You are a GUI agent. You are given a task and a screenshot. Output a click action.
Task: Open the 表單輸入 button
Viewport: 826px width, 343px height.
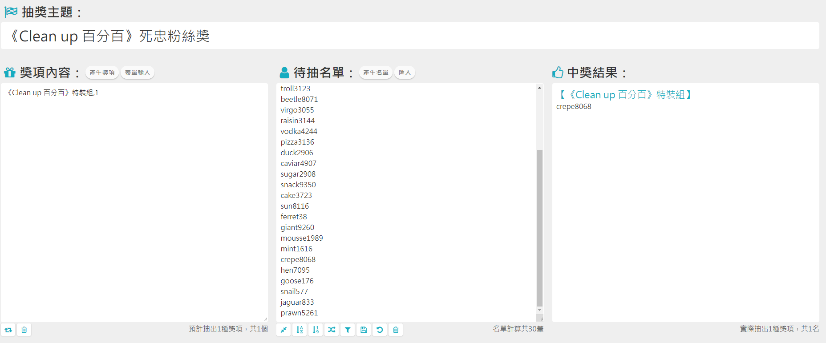pos(138,73)
